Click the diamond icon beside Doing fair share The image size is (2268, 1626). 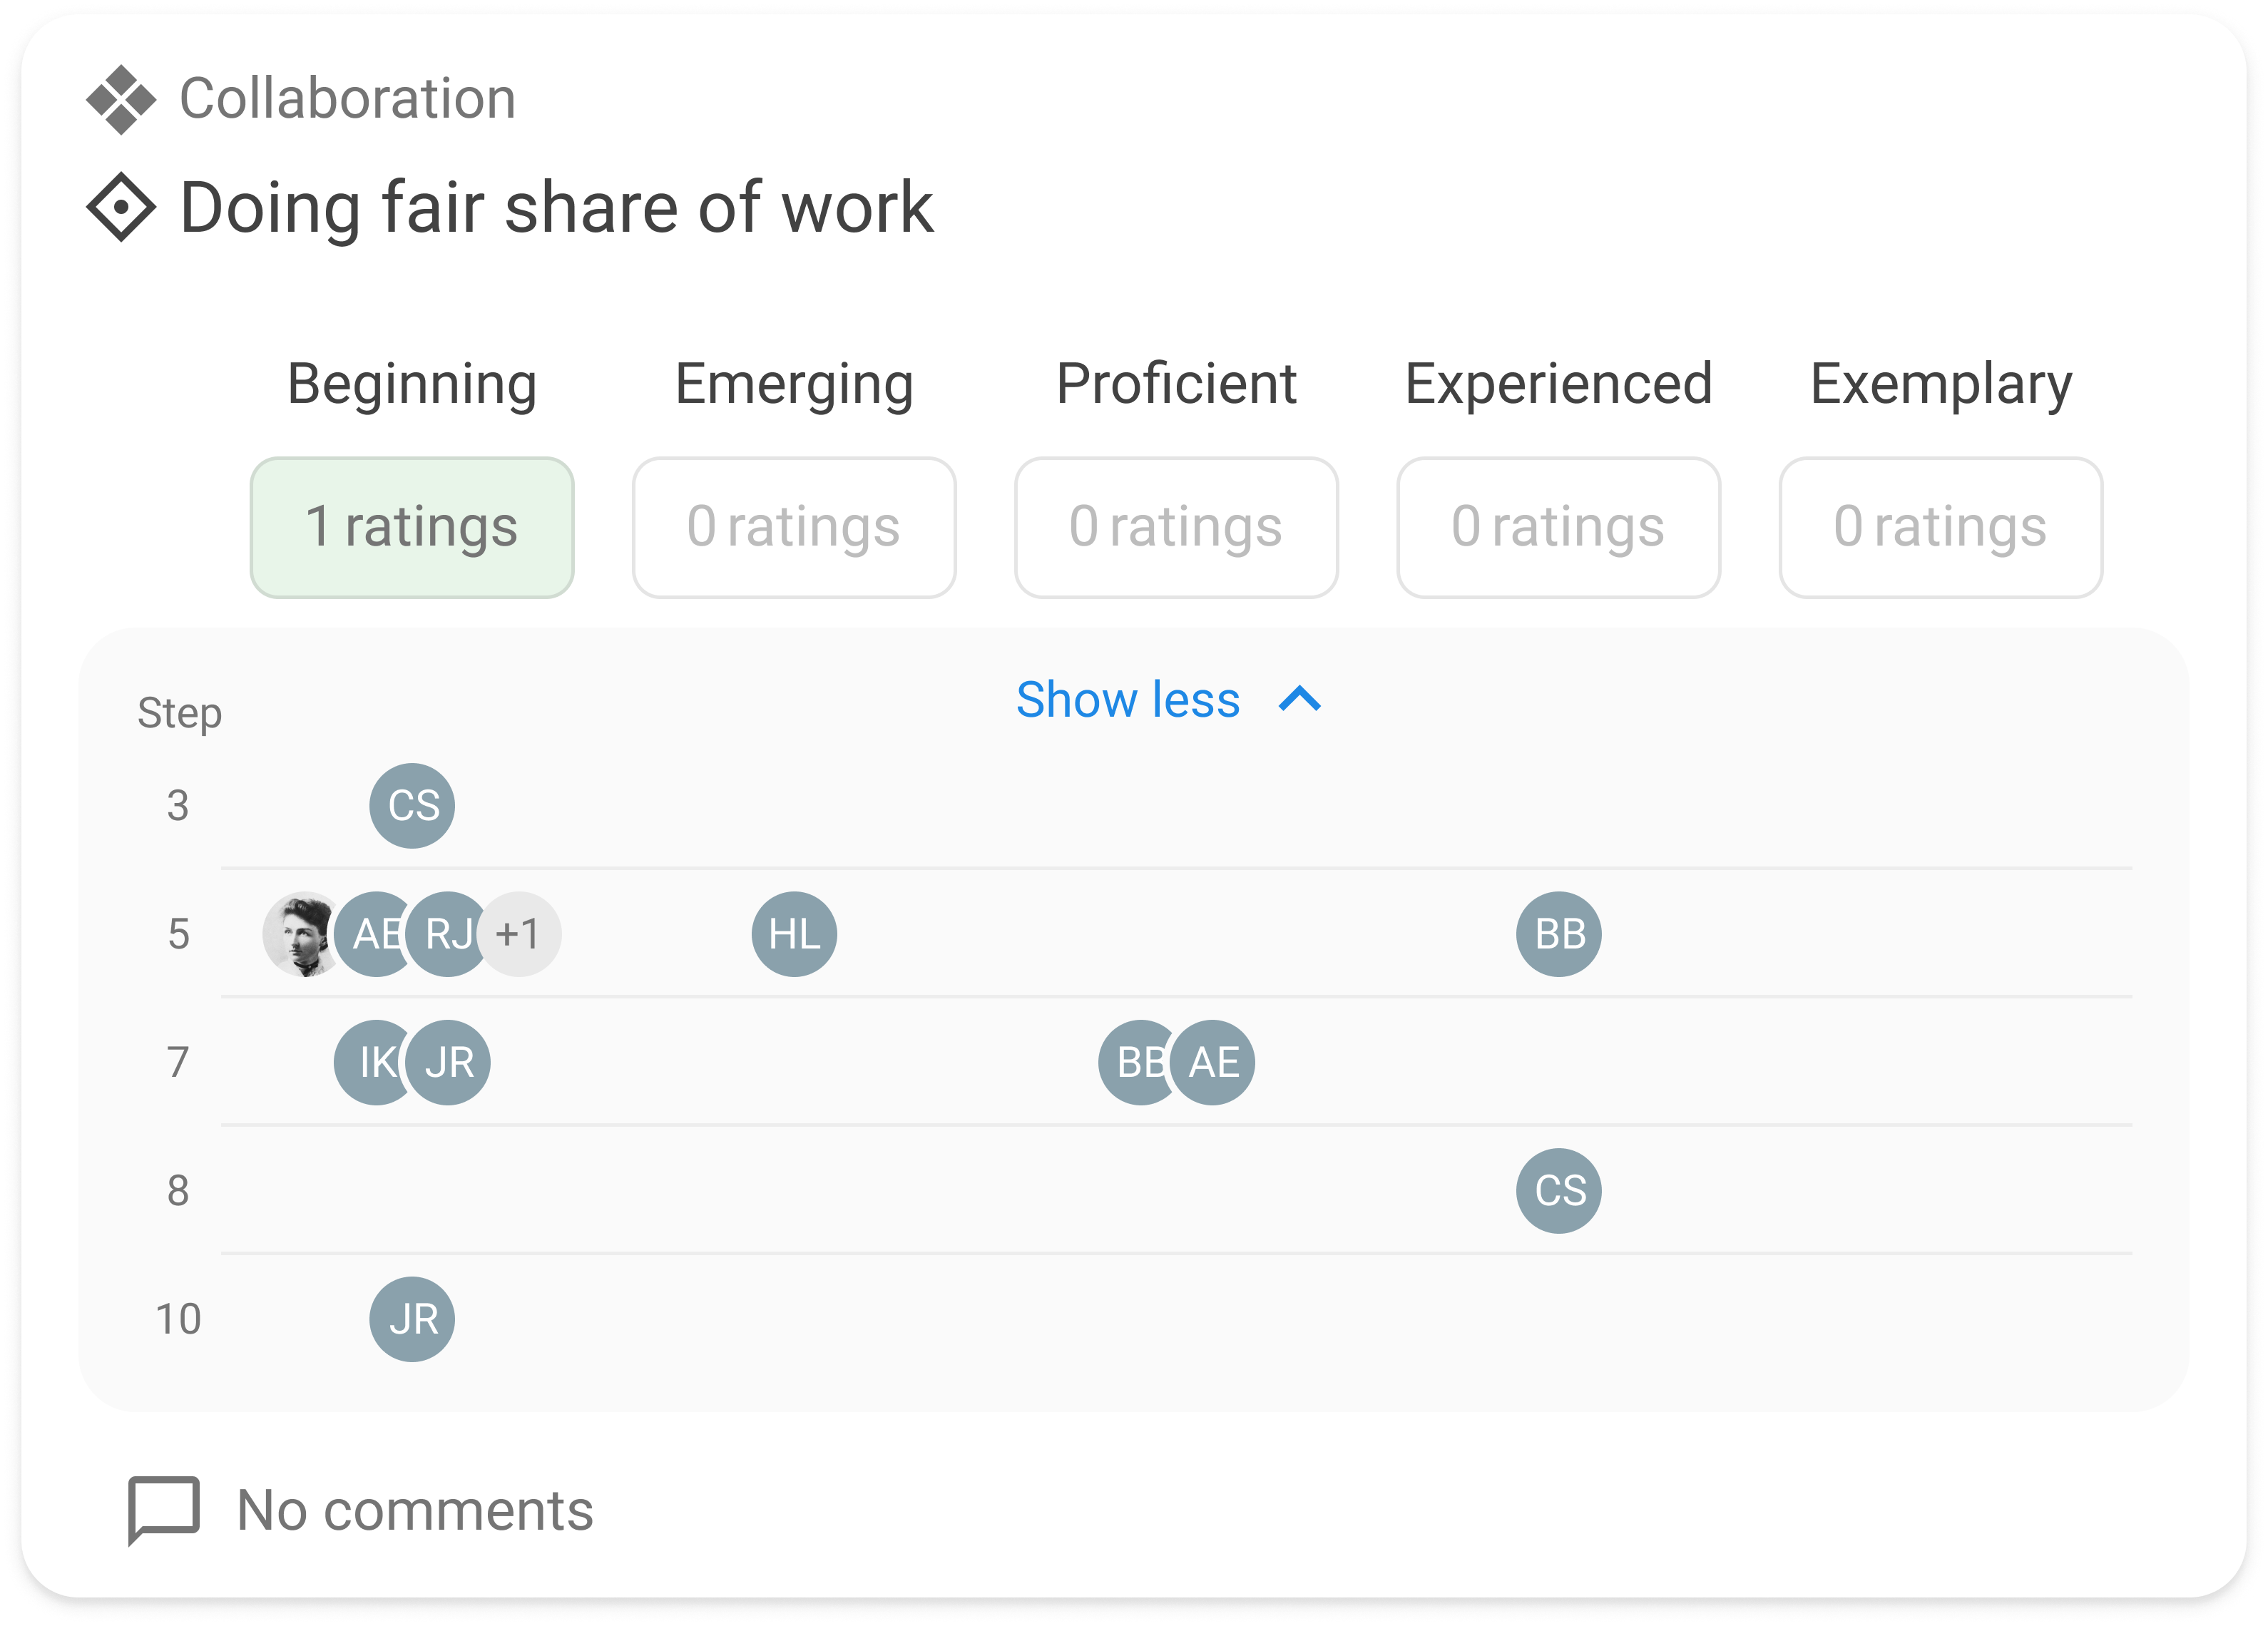click(121, 207)
